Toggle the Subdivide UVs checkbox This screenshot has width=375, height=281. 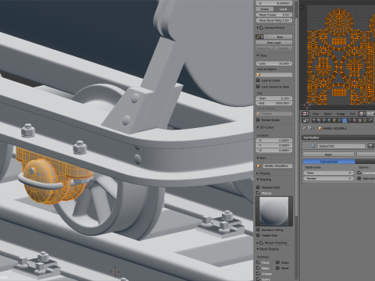tap(359, 173)
